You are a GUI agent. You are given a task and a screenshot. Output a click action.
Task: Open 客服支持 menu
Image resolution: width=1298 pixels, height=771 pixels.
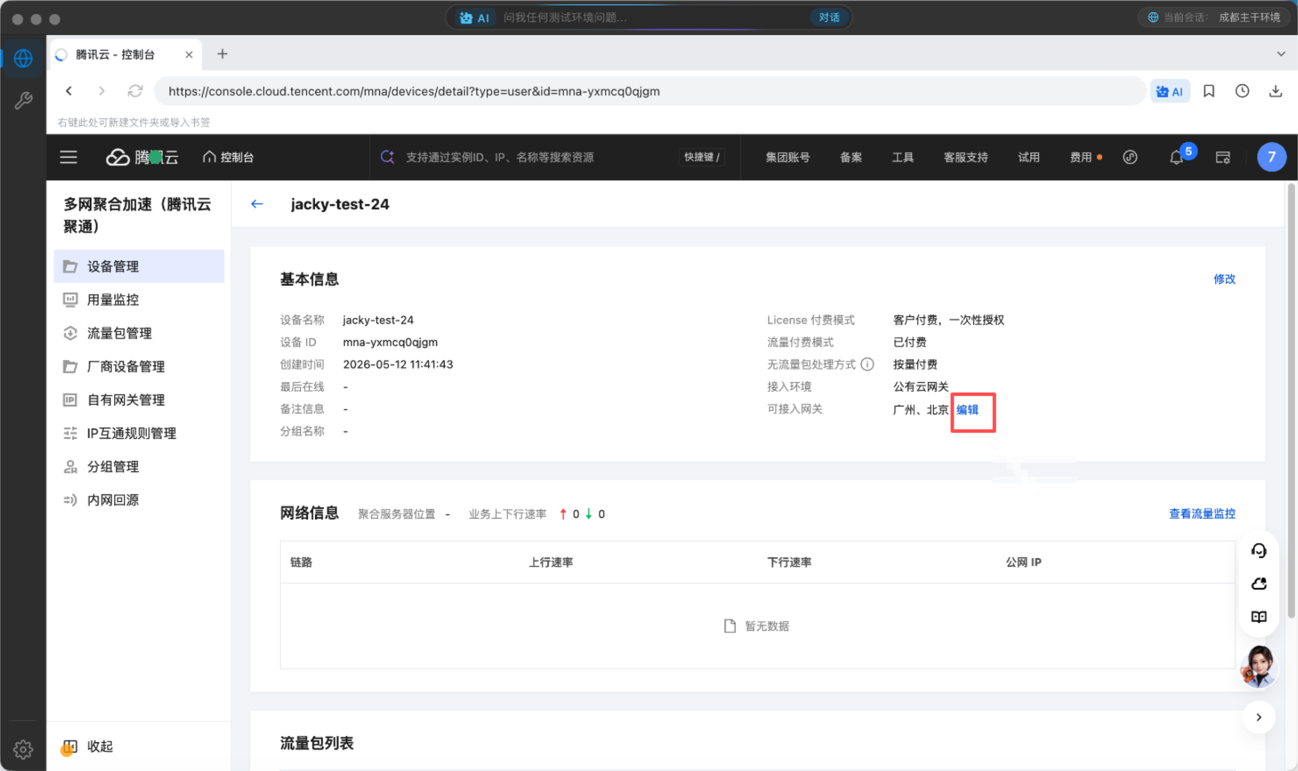(966, 157)
